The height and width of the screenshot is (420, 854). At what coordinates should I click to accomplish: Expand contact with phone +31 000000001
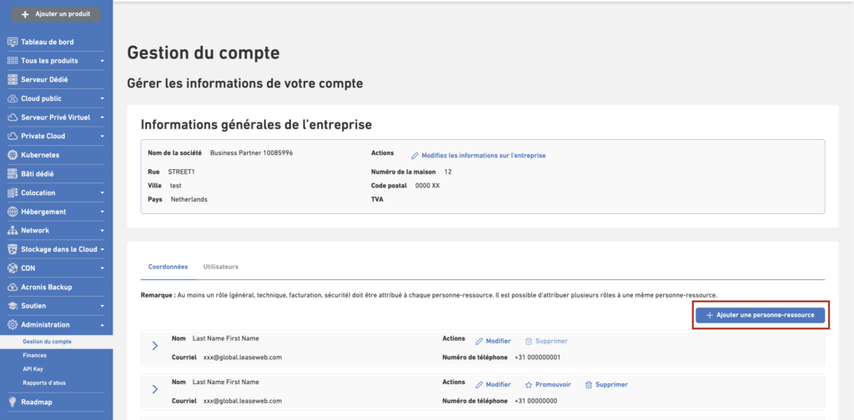(154, 346)
